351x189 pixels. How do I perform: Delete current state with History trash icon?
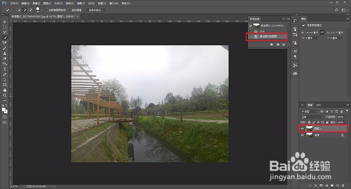click(283, 45)
